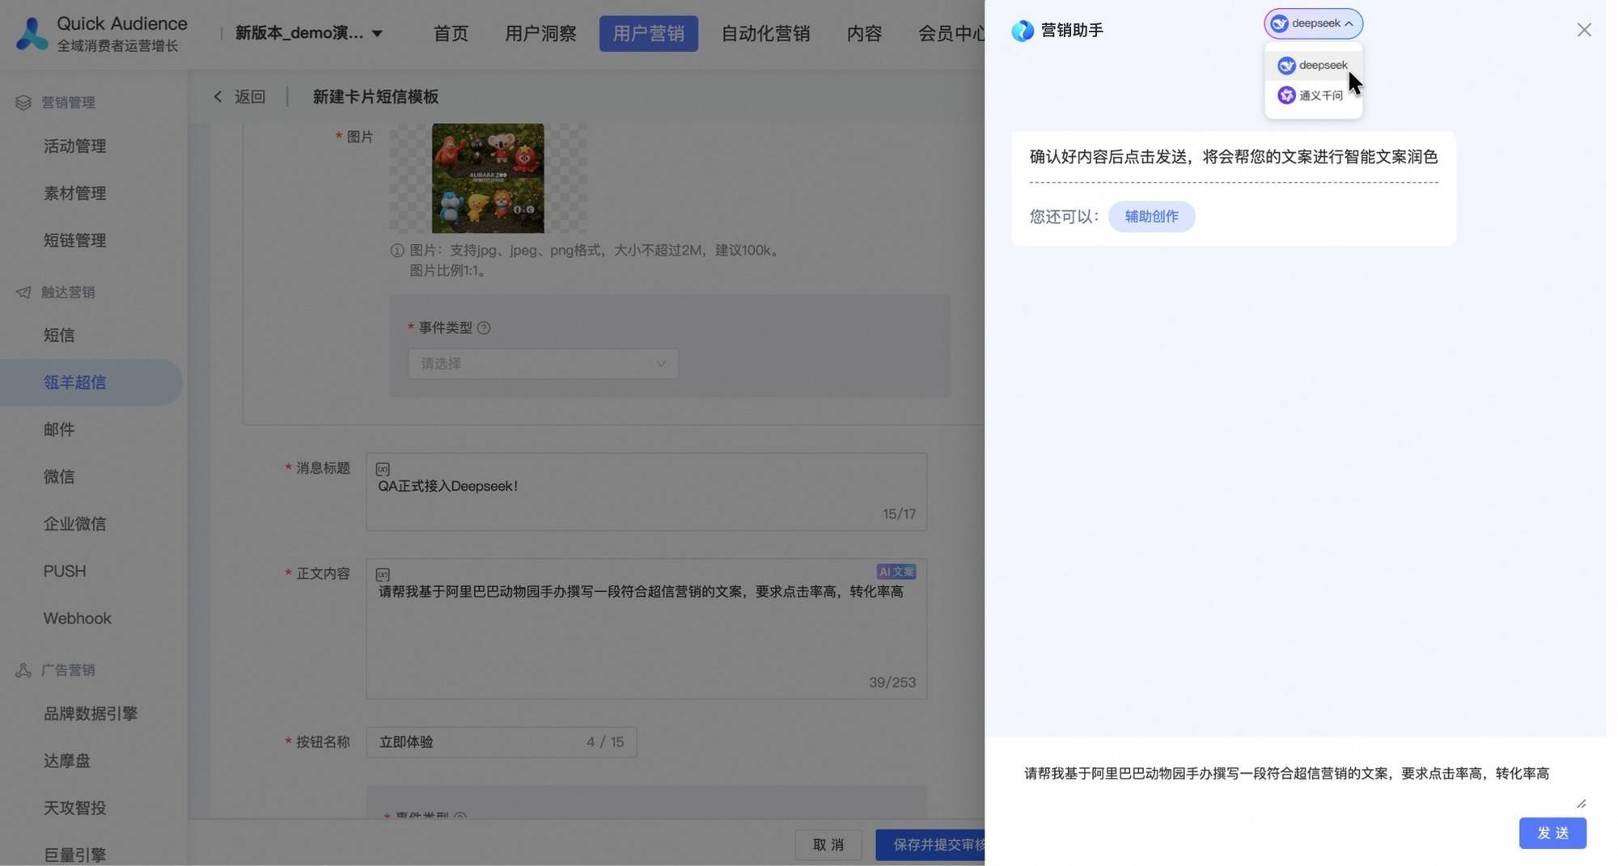Open 活动管理 in the sidebar
The height and width of the screenshot is (866, 1618).
pyautogui.click(x=74, y=146)
